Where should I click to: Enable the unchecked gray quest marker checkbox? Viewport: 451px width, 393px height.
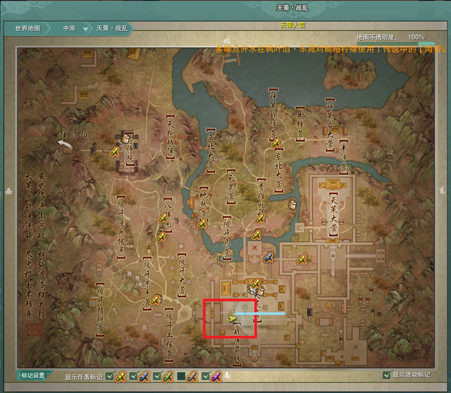point(181,376)
